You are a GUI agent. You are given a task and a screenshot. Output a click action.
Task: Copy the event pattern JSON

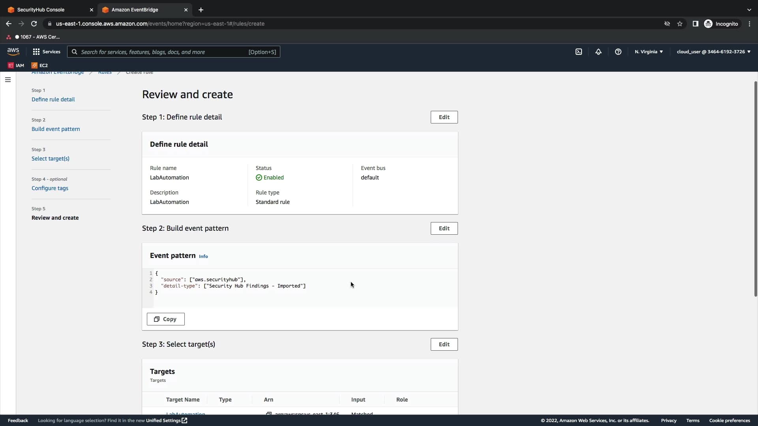pos(165,319)
